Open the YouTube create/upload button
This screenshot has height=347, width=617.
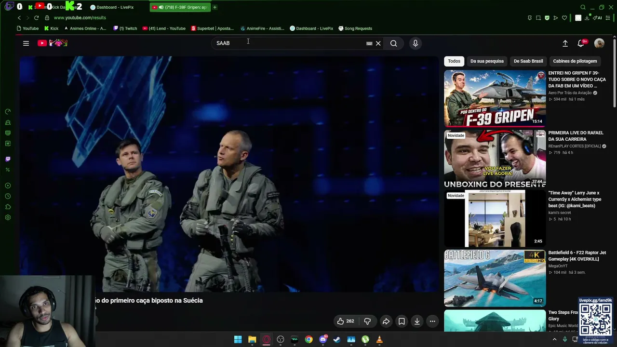pos(565,43)
